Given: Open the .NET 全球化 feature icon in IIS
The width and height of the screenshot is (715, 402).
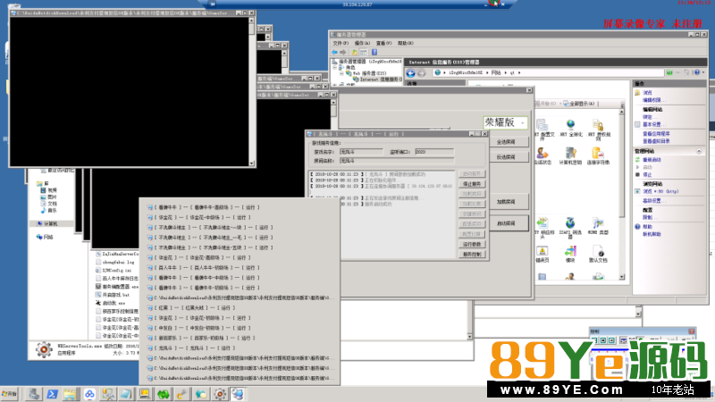Looking at the screenshot, I should (x=570, y=128).
